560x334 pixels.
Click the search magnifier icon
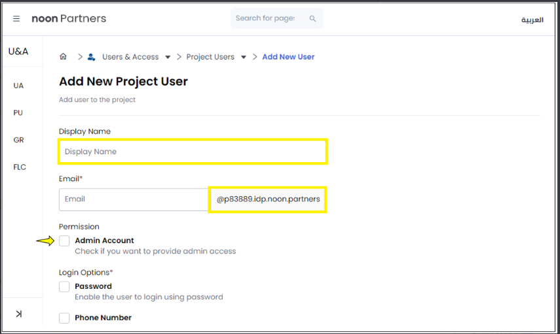coord(312,19)
